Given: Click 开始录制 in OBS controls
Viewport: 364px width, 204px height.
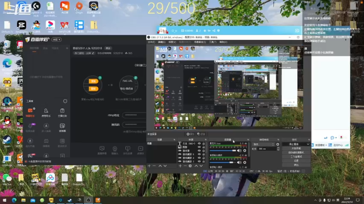Looking at the screenshot, I should (296, 149).
